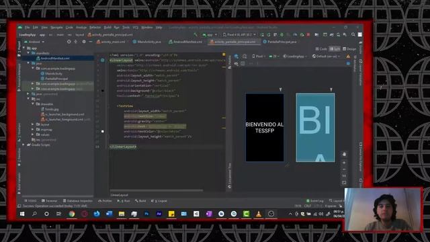Click the Make Project hammer icon
Viewport: 430px width, 242px height.
click(x=196, y=35)
